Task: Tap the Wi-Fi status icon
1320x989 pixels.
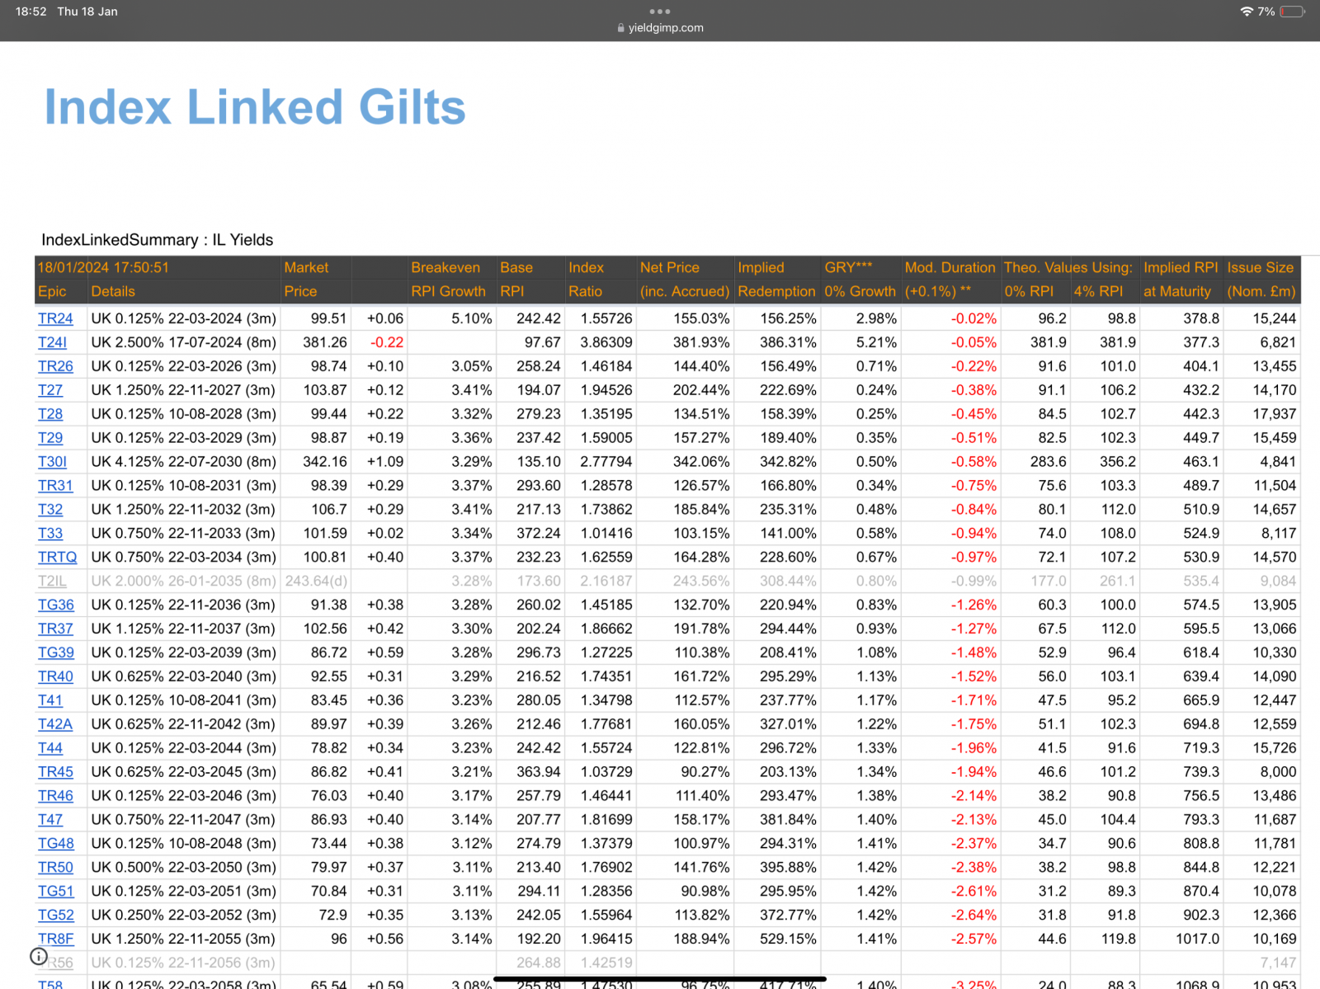Action: (x=1246, y=12)
